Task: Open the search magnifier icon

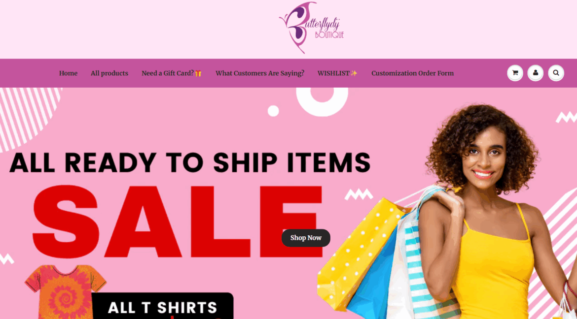Action: point(556,73)
